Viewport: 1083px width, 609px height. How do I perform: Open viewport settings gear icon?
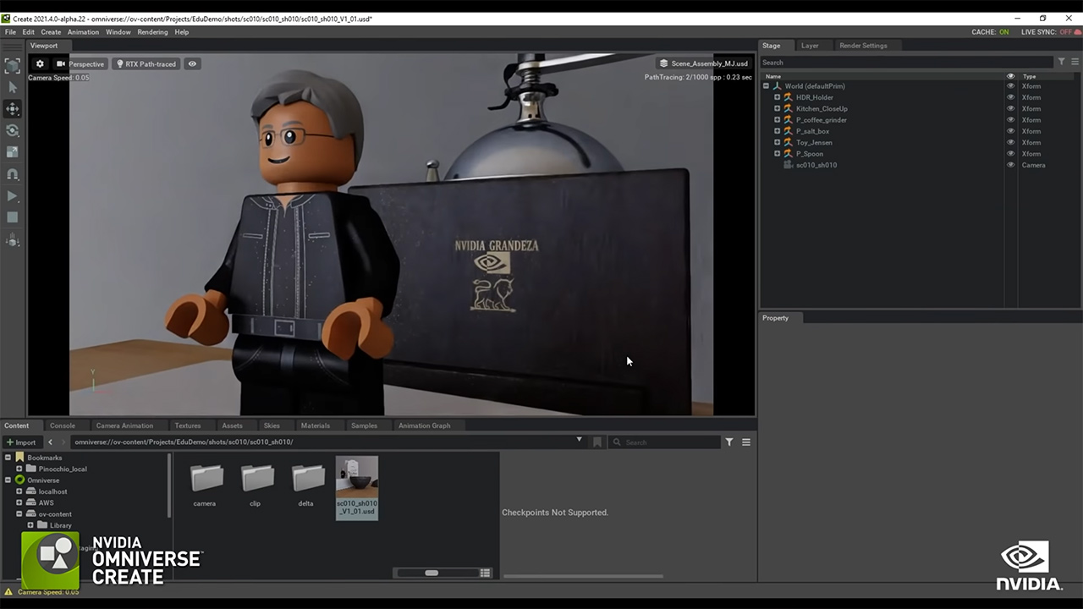(40, 64)
